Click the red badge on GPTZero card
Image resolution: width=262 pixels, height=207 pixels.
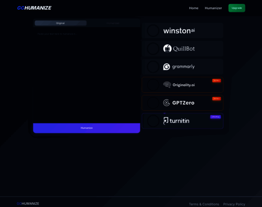point(216,99)
